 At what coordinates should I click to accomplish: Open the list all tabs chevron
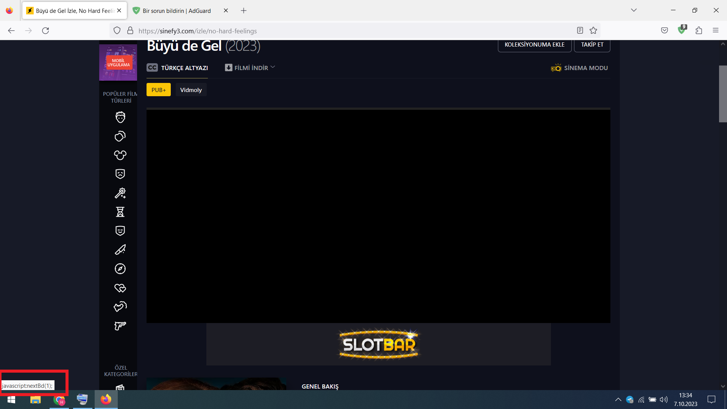[633, 10]
